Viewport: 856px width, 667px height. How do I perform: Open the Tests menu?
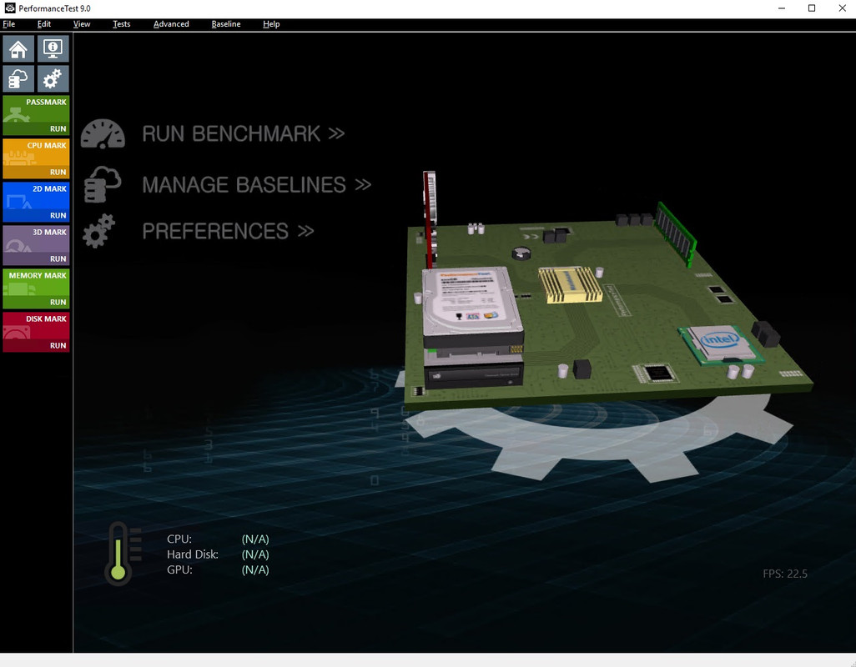121,24
